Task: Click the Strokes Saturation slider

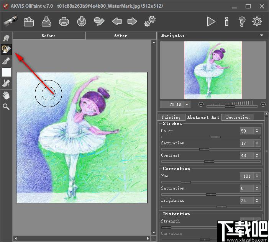Action: (211, 149)
